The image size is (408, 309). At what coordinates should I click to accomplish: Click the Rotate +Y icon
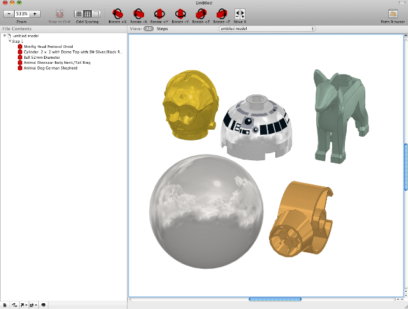point(159,14)
